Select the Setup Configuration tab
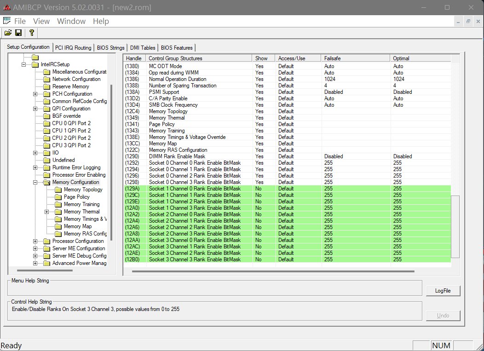 pos(28,47)
